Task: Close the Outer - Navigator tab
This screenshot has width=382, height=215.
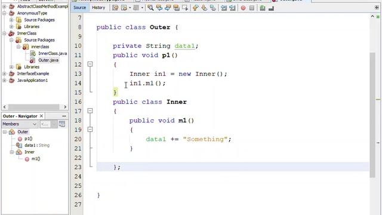Action: (x=41, y=116)
